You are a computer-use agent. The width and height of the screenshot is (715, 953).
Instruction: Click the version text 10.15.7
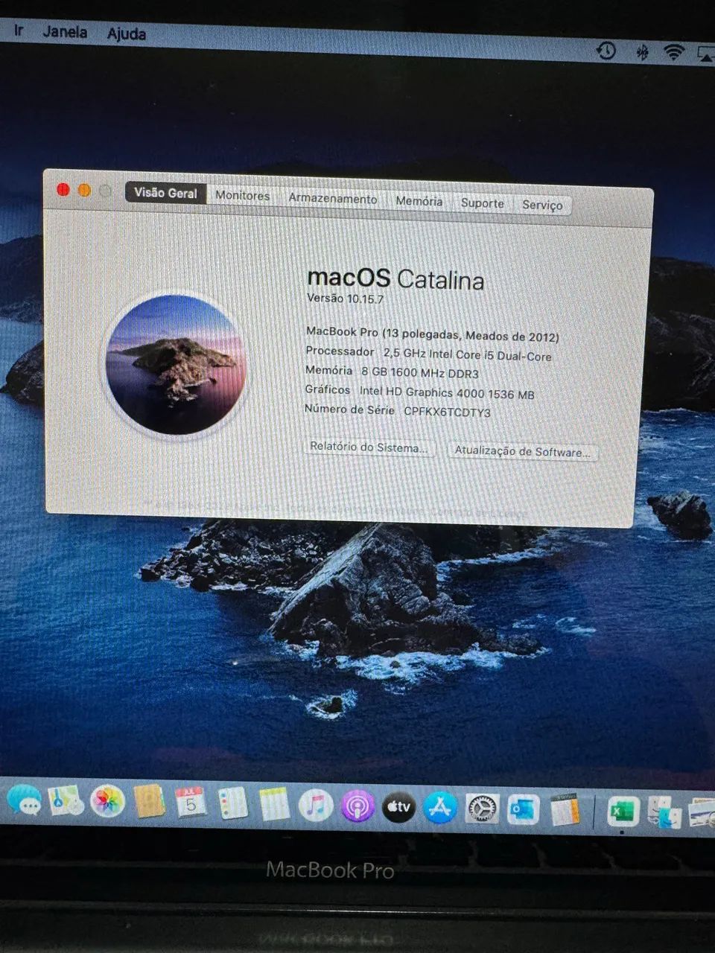[365, 299]
